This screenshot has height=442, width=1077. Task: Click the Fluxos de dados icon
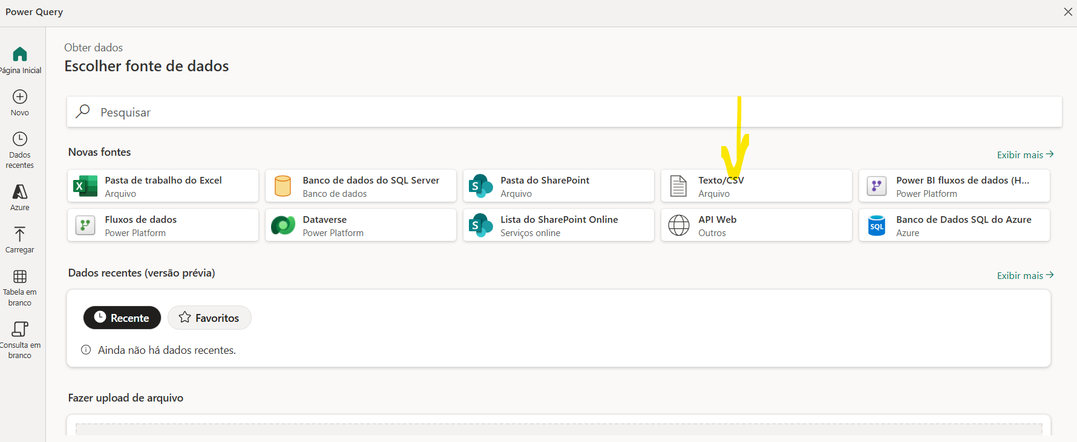(x=85, y=225)
